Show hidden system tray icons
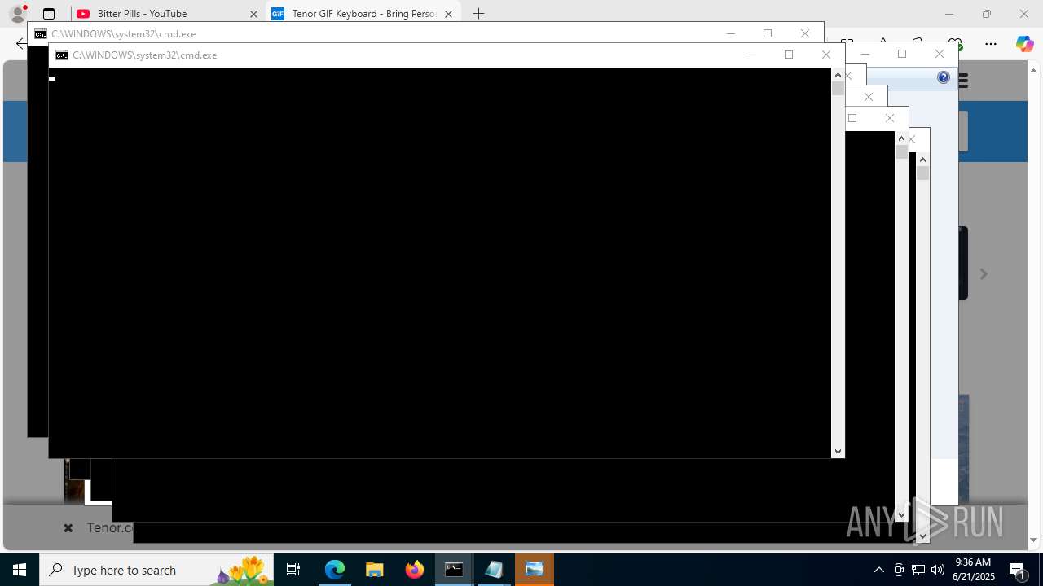The height and width of the screenshot is (586, 1043). [878, 570]
